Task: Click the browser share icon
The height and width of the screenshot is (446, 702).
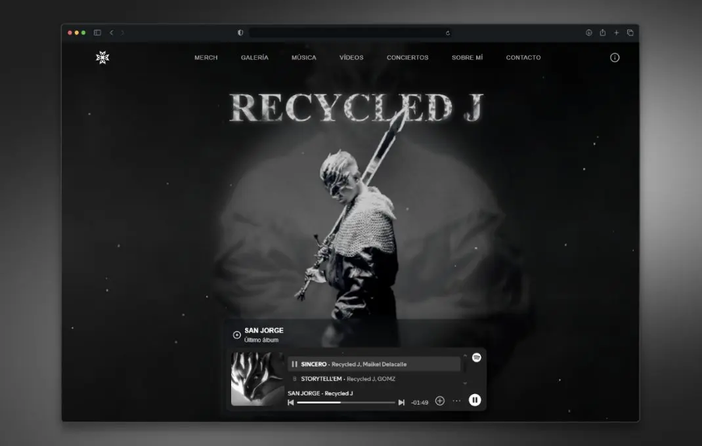Action: coord(602,31)
